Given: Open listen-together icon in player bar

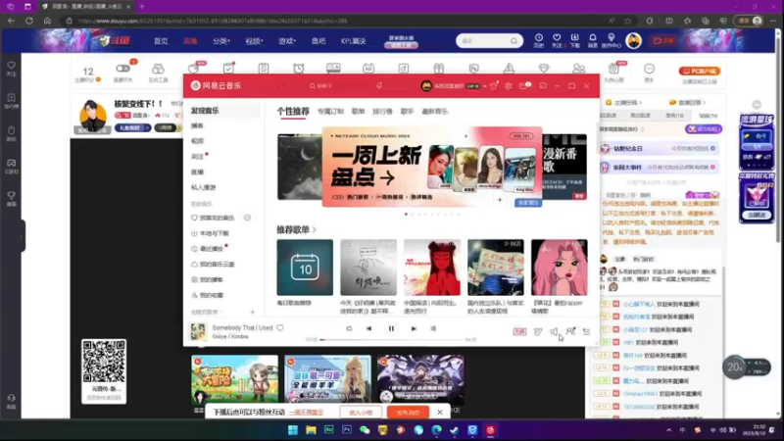Looking at the screenshot, I should (570, 331).
